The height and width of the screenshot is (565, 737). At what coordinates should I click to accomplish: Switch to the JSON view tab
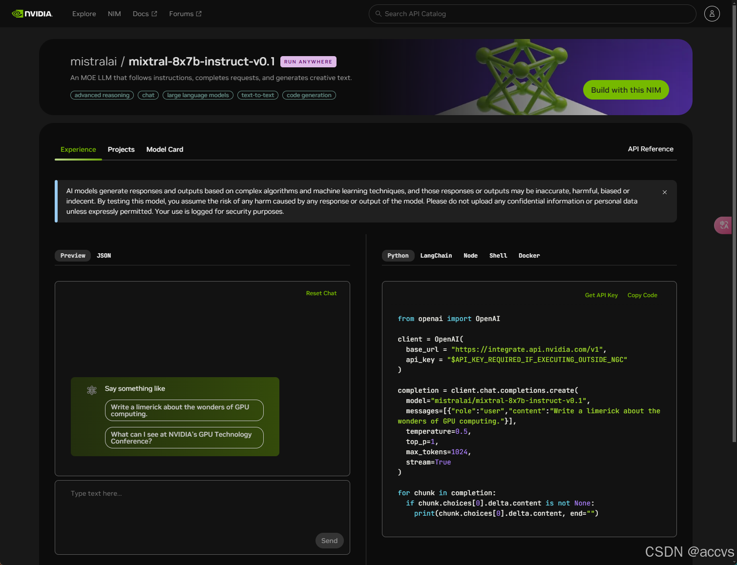click(x=104, y=256)
